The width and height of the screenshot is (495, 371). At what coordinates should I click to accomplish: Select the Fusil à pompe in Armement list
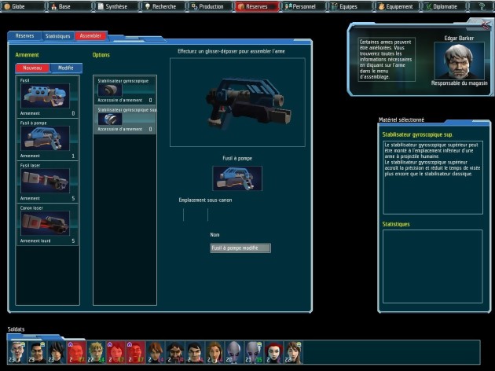click(45, 139)
